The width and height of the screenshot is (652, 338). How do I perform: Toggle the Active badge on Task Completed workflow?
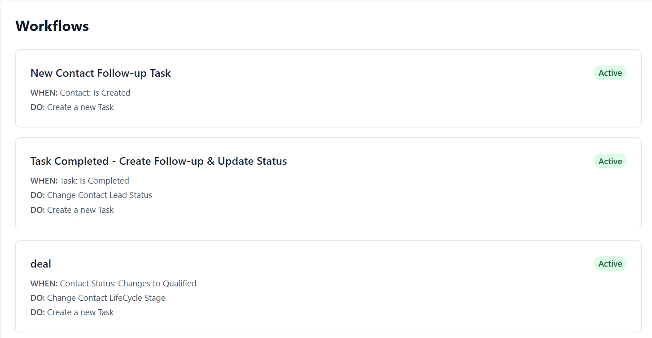point(610,161)
